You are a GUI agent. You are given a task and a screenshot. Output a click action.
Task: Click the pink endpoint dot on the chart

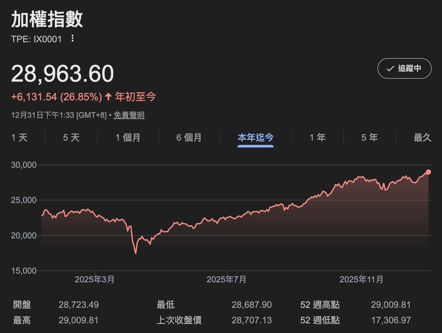(428, 172)
